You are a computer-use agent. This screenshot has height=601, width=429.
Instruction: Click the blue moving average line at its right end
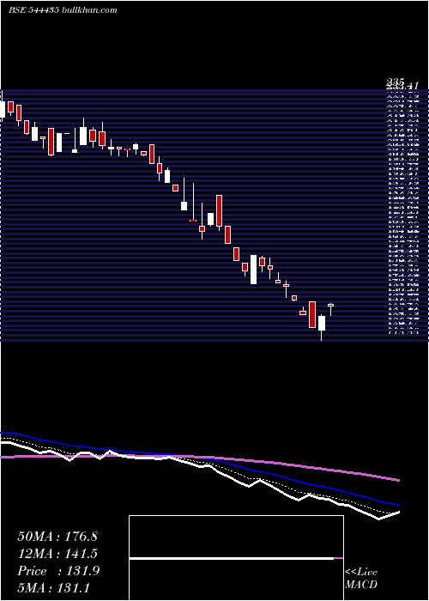(398, 505)
